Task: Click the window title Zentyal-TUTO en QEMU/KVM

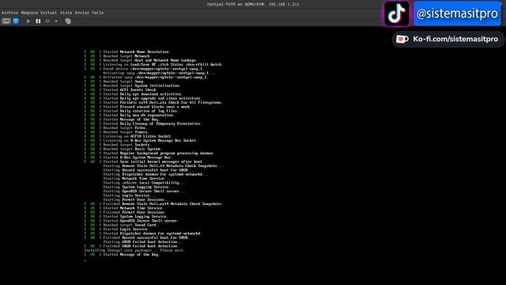Action: click(253, 4)
